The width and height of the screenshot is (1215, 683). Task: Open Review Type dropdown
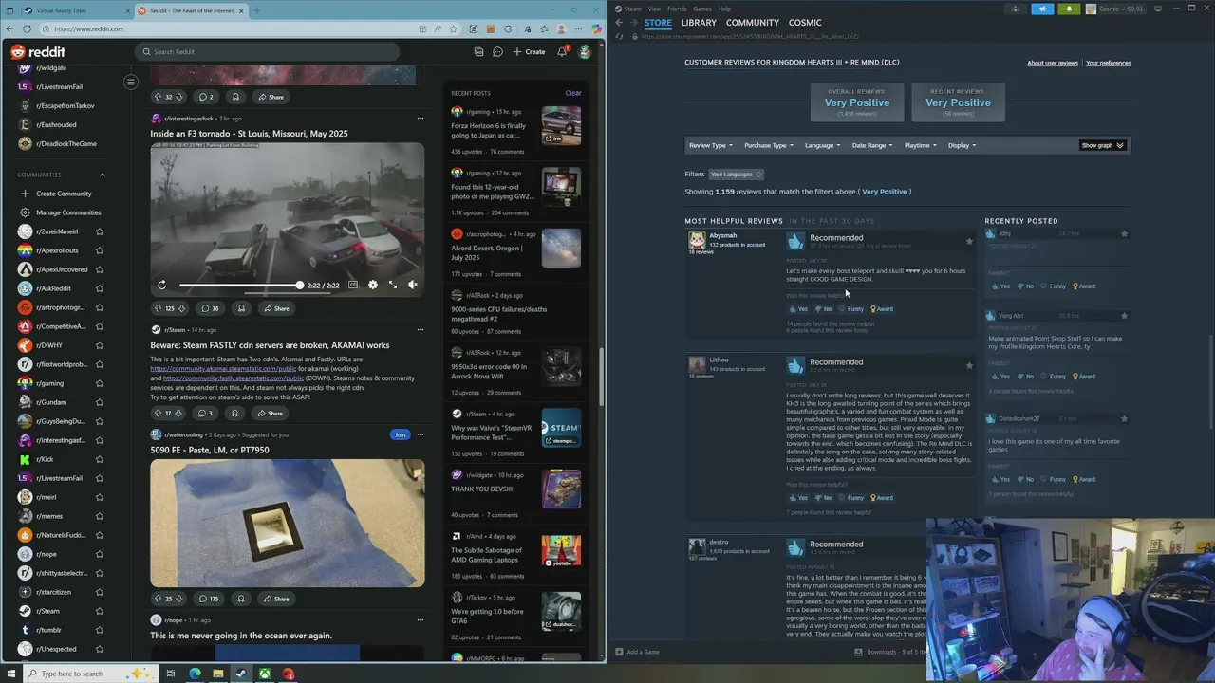[x=710, y=145]
